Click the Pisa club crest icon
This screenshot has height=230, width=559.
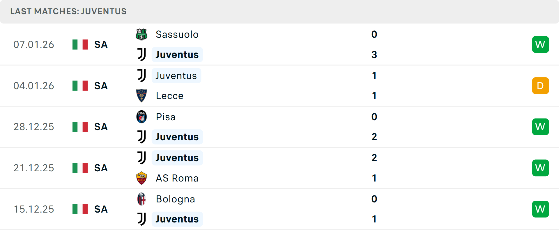point(141,117)
